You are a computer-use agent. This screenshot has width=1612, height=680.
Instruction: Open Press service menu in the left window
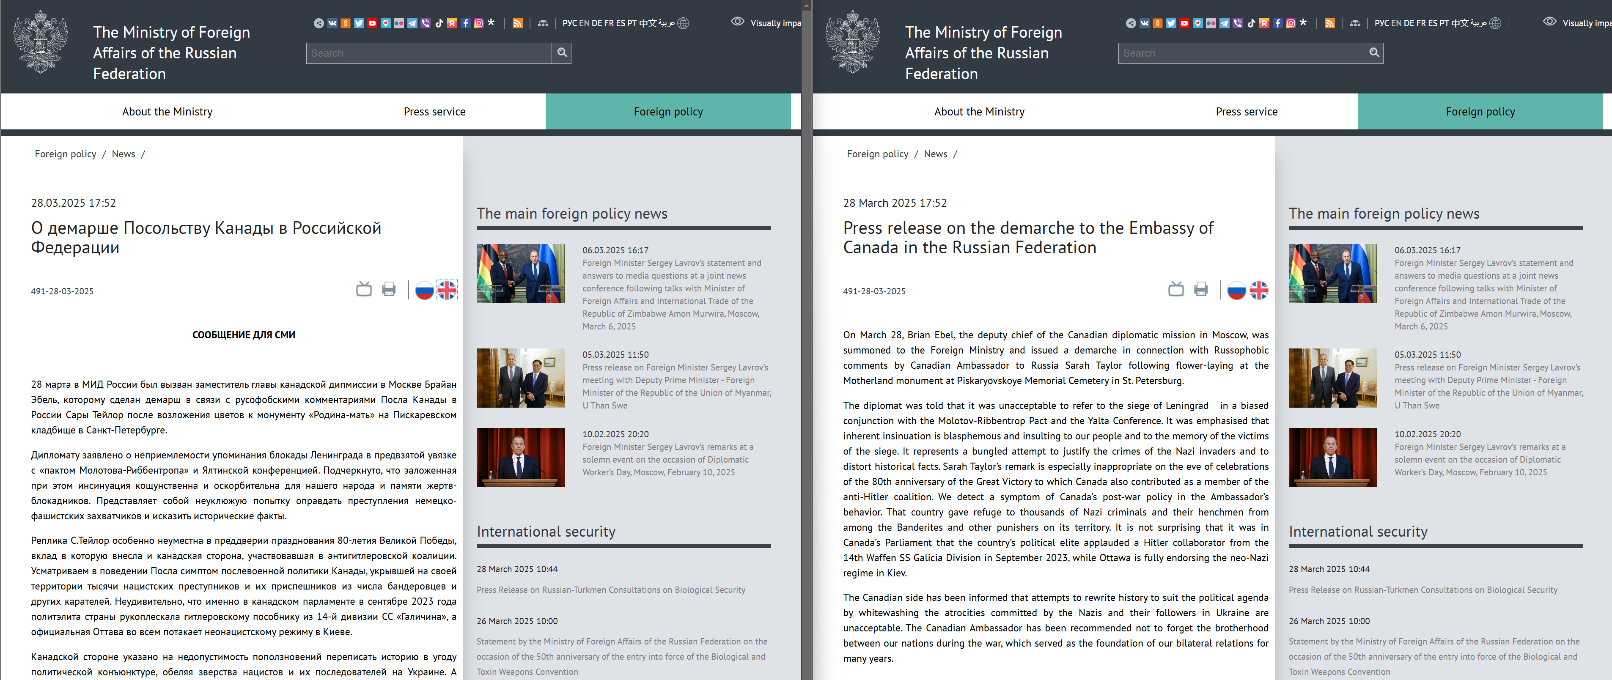[434, 112]
